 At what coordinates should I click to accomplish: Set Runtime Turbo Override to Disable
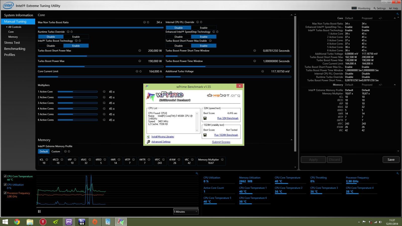click(x=51, y=37)
